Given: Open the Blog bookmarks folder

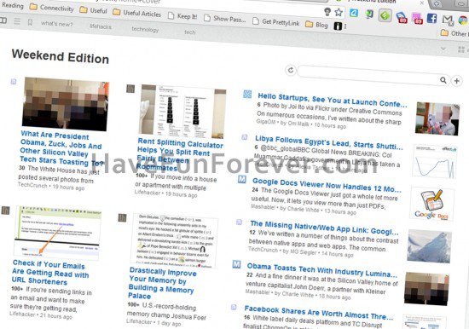Looking at the screenshot, I should point(316,25).
